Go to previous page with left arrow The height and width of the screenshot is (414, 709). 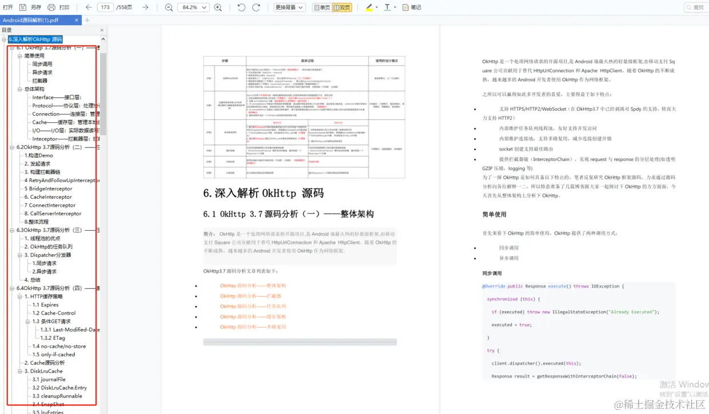point(89,7)
